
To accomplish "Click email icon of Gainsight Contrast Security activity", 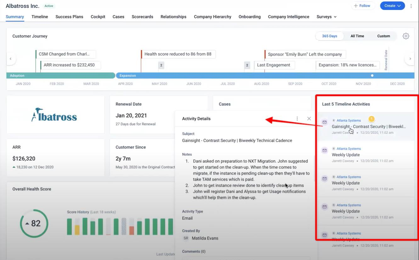I will [325, 122].
